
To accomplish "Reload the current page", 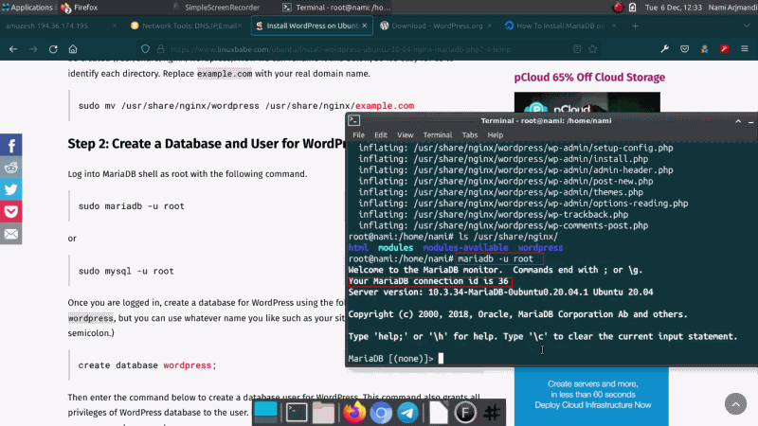I will (x=53, y=49).
